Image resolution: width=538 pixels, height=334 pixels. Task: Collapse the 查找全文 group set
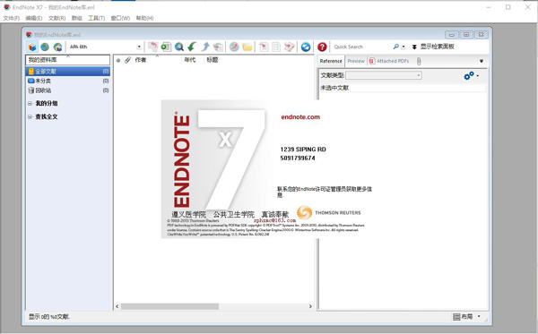tap(30, 116)
